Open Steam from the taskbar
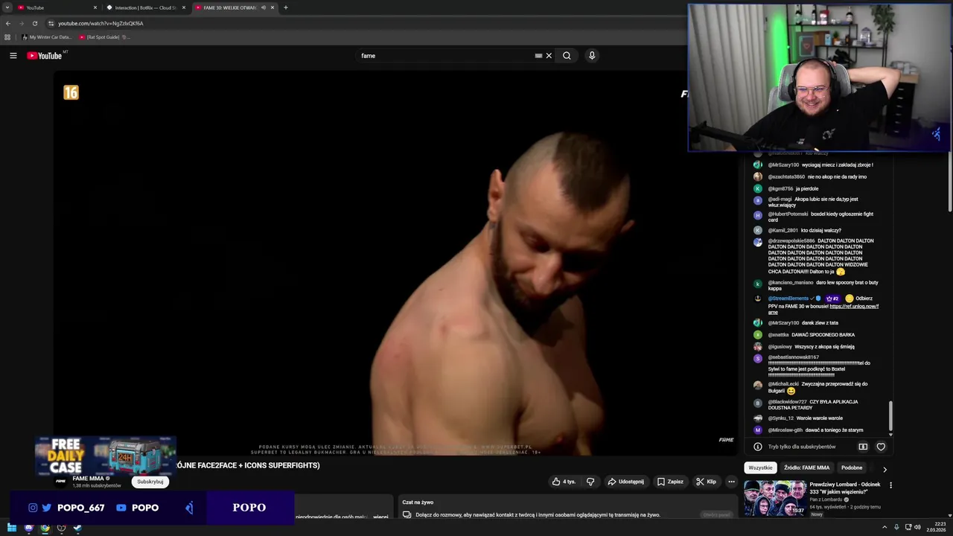The width and height of the screenshot is (953, 536). click(x=77, y=528)
